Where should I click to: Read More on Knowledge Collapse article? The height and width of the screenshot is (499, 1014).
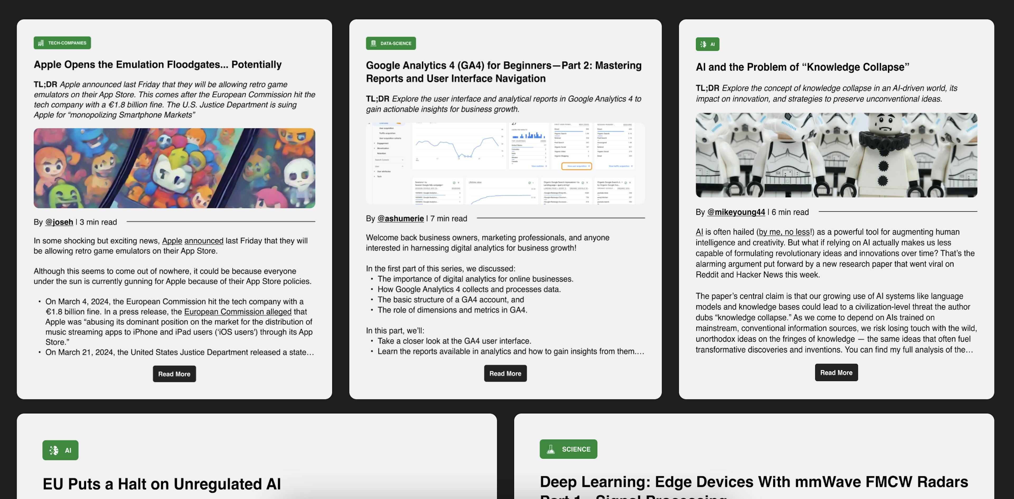pos(836,373)
